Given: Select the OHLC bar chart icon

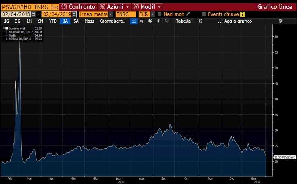Looking at the screenshot, I should coord(167,21).
